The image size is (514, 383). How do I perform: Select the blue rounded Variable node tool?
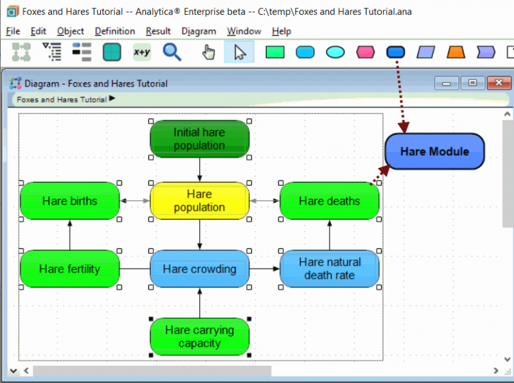305,53
